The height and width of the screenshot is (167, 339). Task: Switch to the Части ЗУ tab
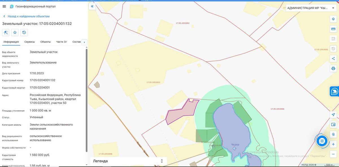pyautogui.click(x=62, y=42)
